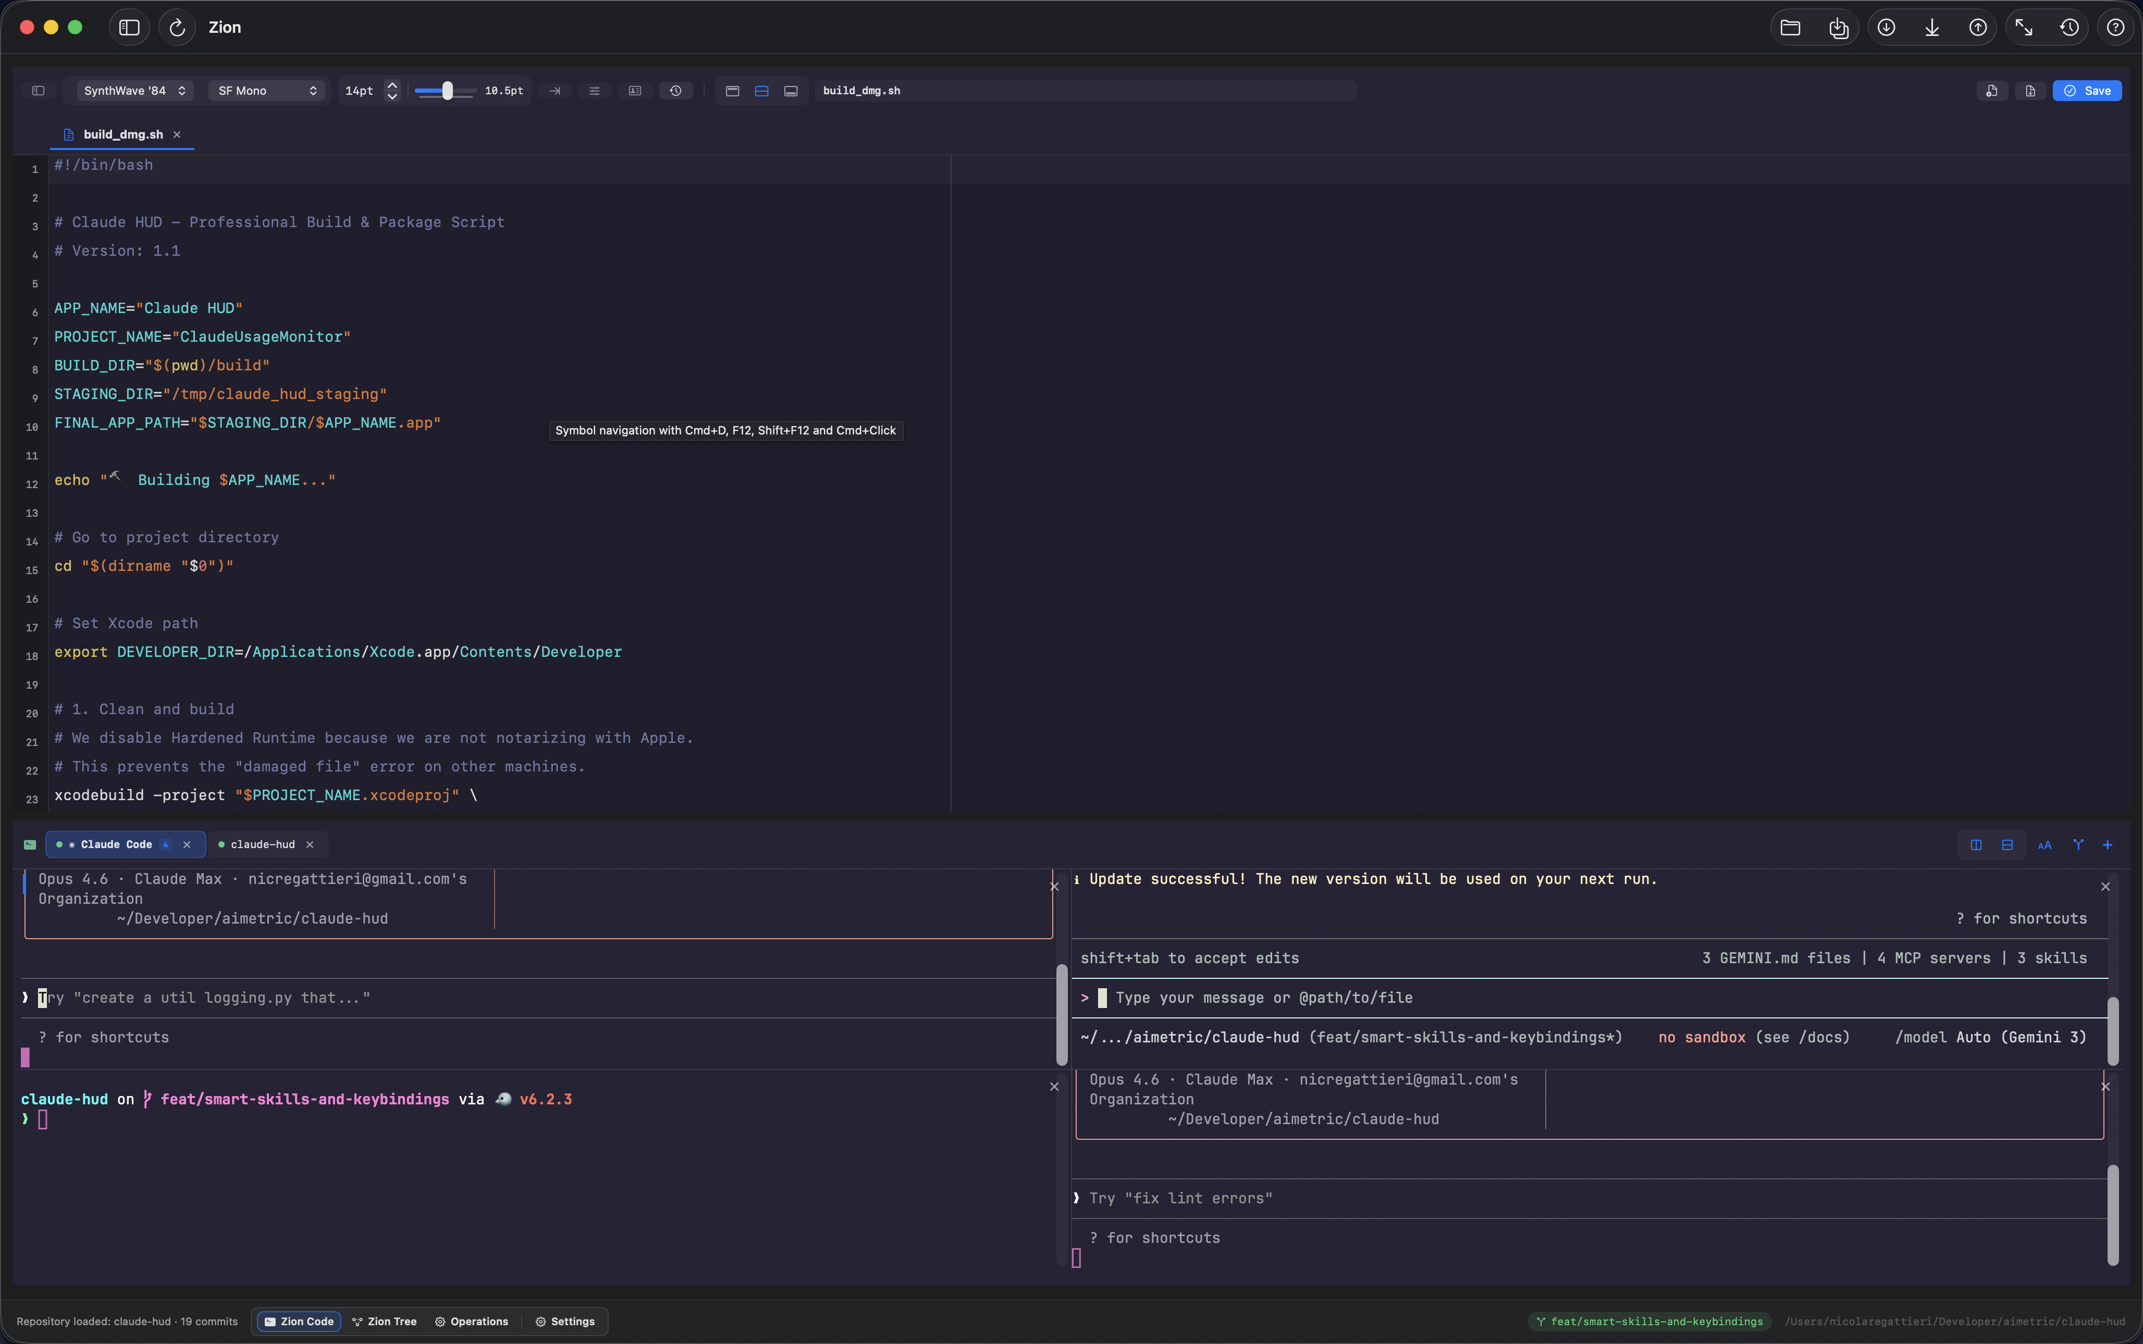Select the contact card icon in toolbar
Screen dimensions: 2143x1344
pyautogui.click(x=634, y=90)
